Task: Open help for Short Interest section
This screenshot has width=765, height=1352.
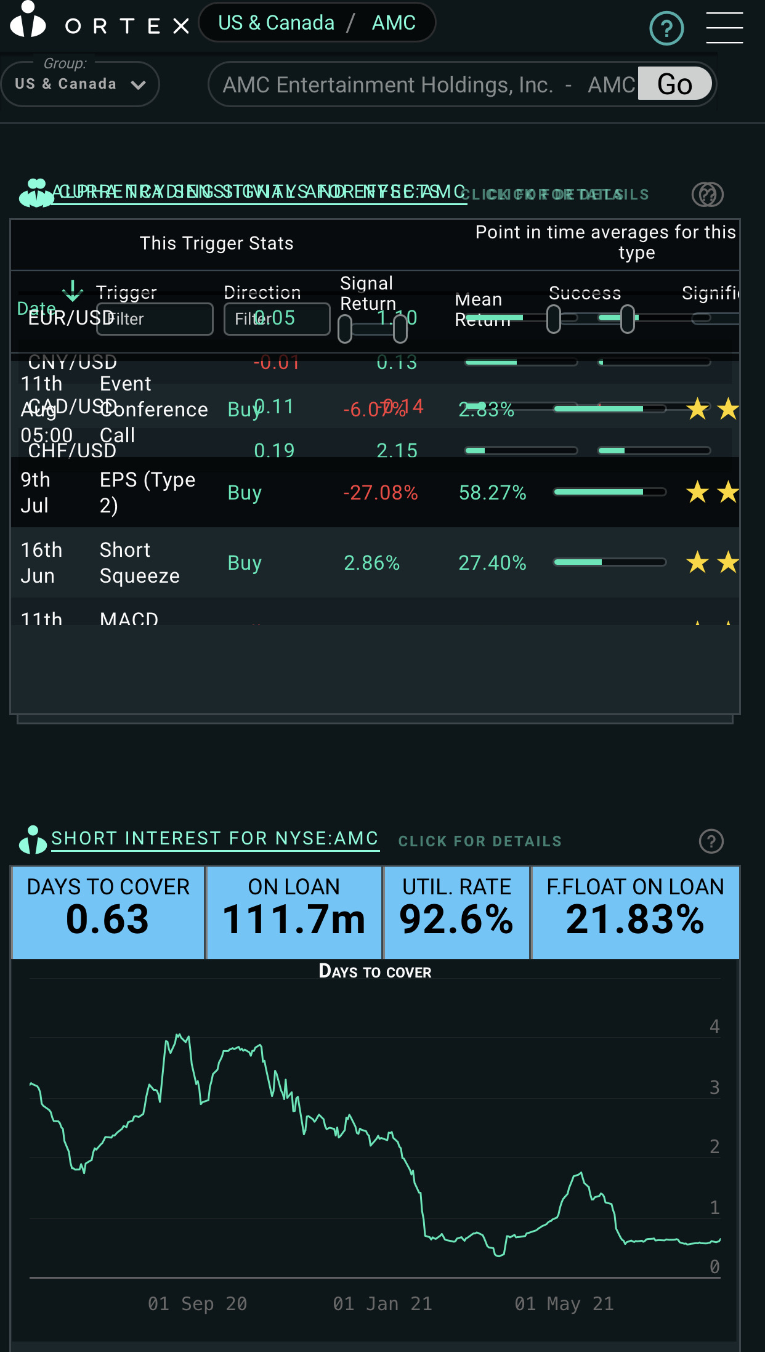Action: pos(711,841)
